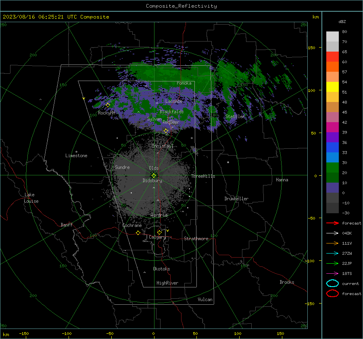Click the green 22JP arrow icon
363x339 pixels.
click(332, 263)
